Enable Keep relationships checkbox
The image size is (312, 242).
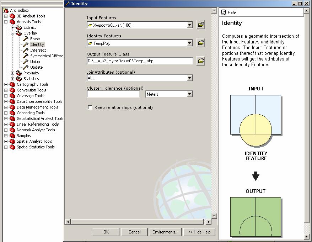90,107
